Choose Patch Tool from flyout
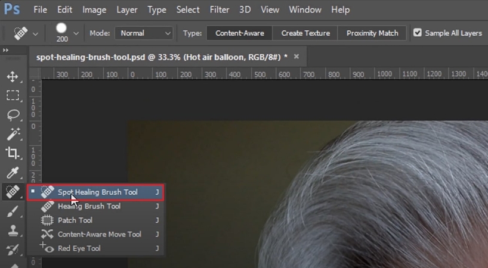Image resolution: width=488 pixels, height=268 pixels. (95, 220)
